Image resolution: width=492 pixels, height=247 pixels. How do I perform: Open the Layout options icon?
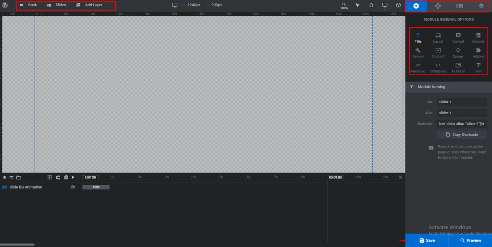[x=438, y=38]
